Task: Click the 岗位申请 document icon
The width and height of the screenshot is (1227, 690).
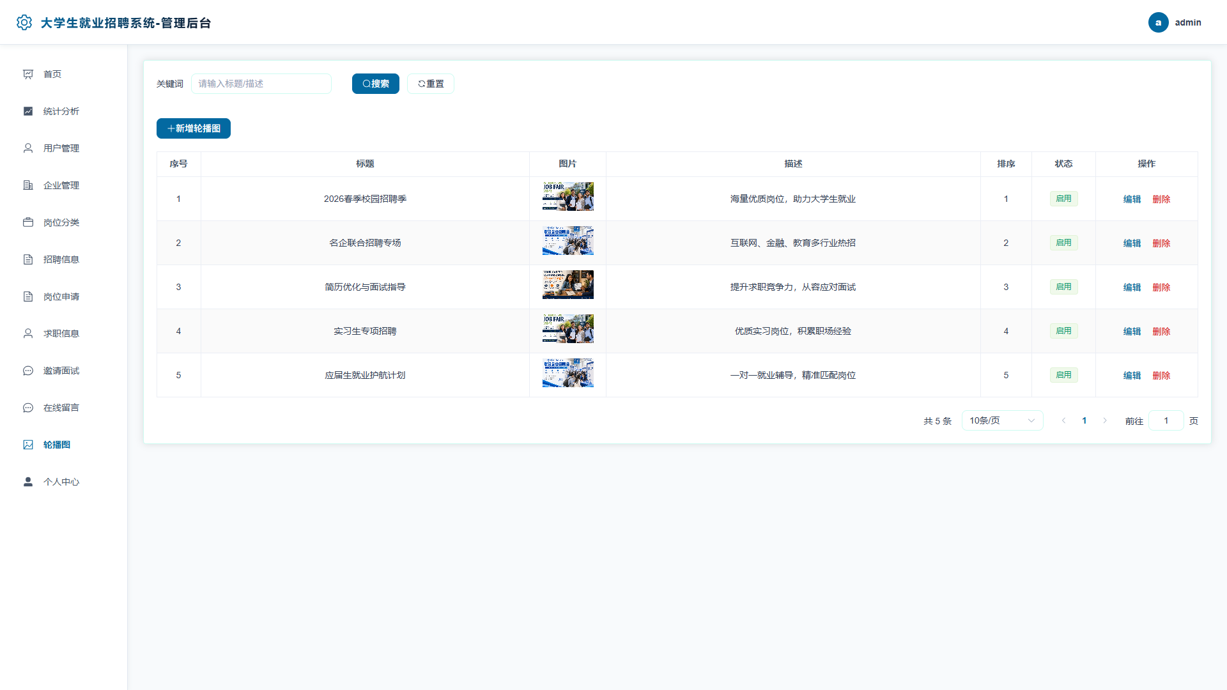Action: click(28, 296)
